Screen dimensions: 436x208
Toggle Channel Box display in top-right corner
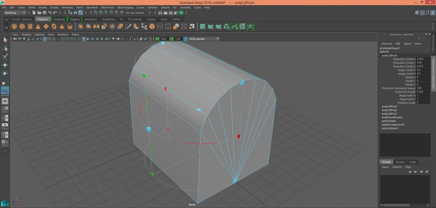pos(432,13)
